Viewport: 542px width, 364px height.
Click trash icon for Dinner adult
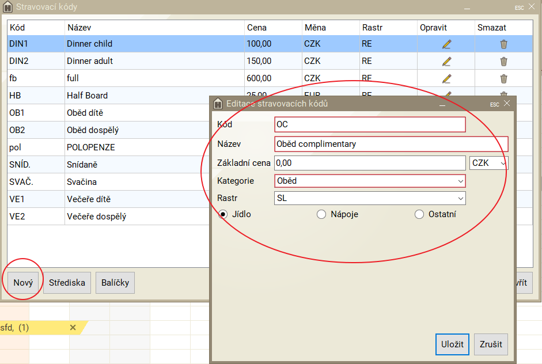click(x=503, y=61)
